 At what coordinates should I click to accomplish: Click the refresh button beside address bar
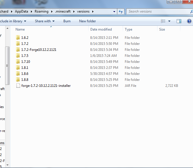click(121, 11)
